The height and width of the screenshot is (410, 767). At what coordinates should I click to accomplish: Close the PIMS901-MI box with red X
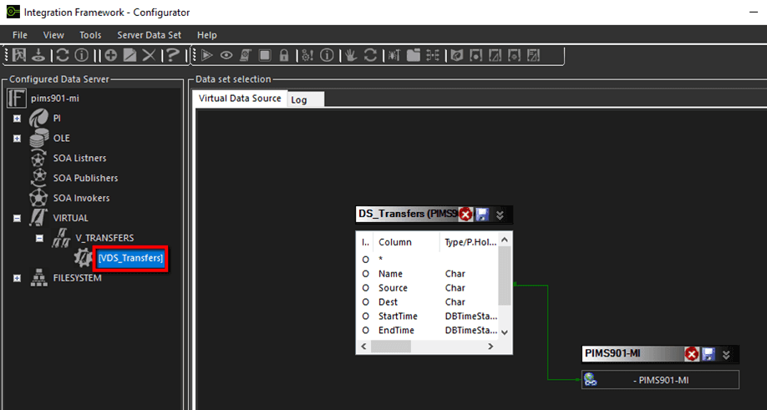(692, 354)
